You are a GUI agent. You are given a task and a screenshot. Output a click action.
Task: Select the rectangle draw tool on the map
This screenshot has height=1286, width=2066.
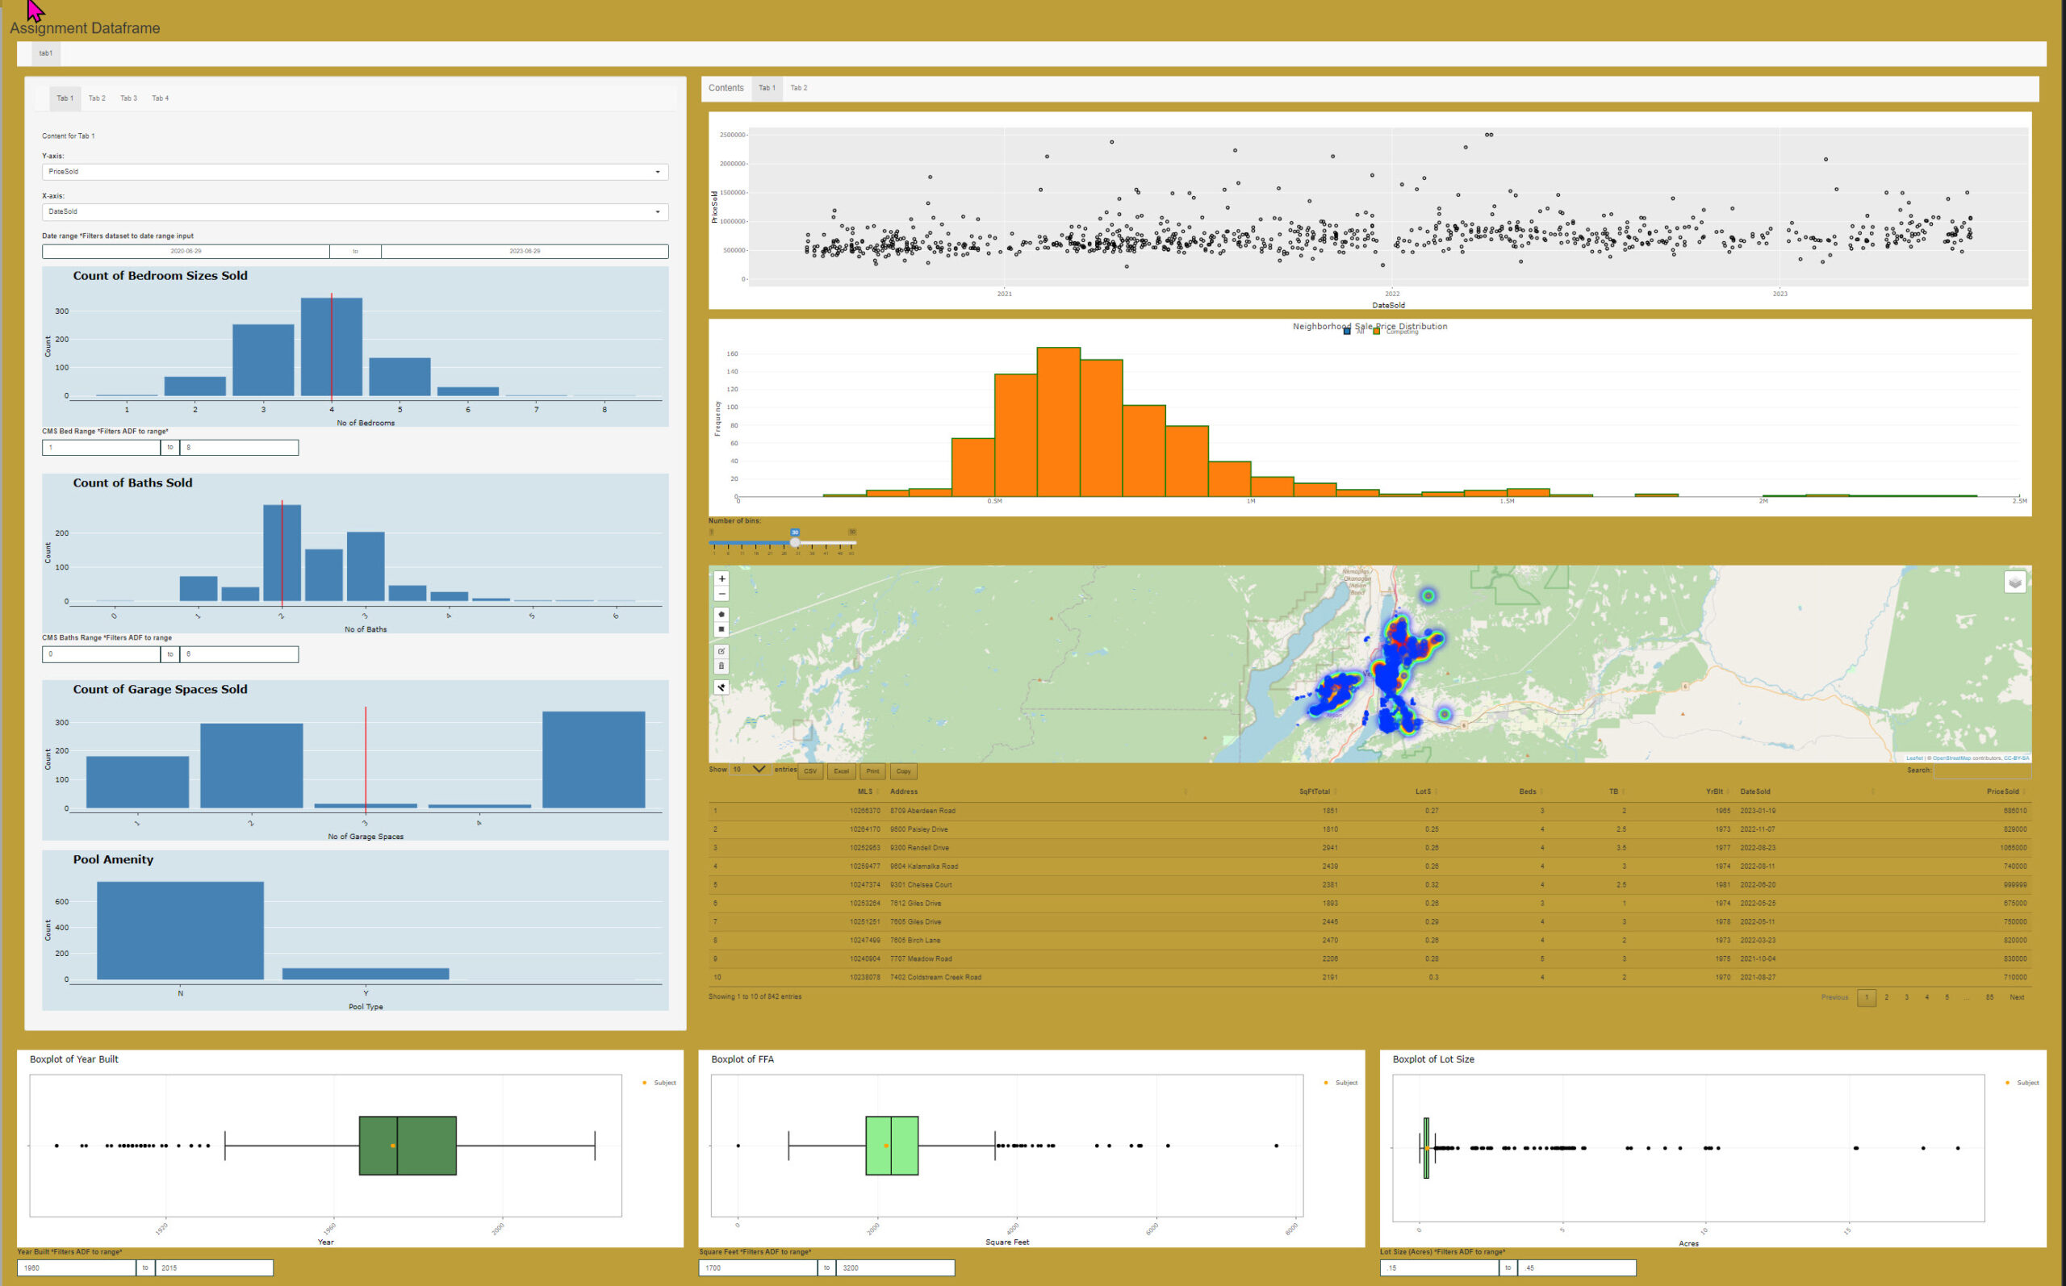[722, 629]
